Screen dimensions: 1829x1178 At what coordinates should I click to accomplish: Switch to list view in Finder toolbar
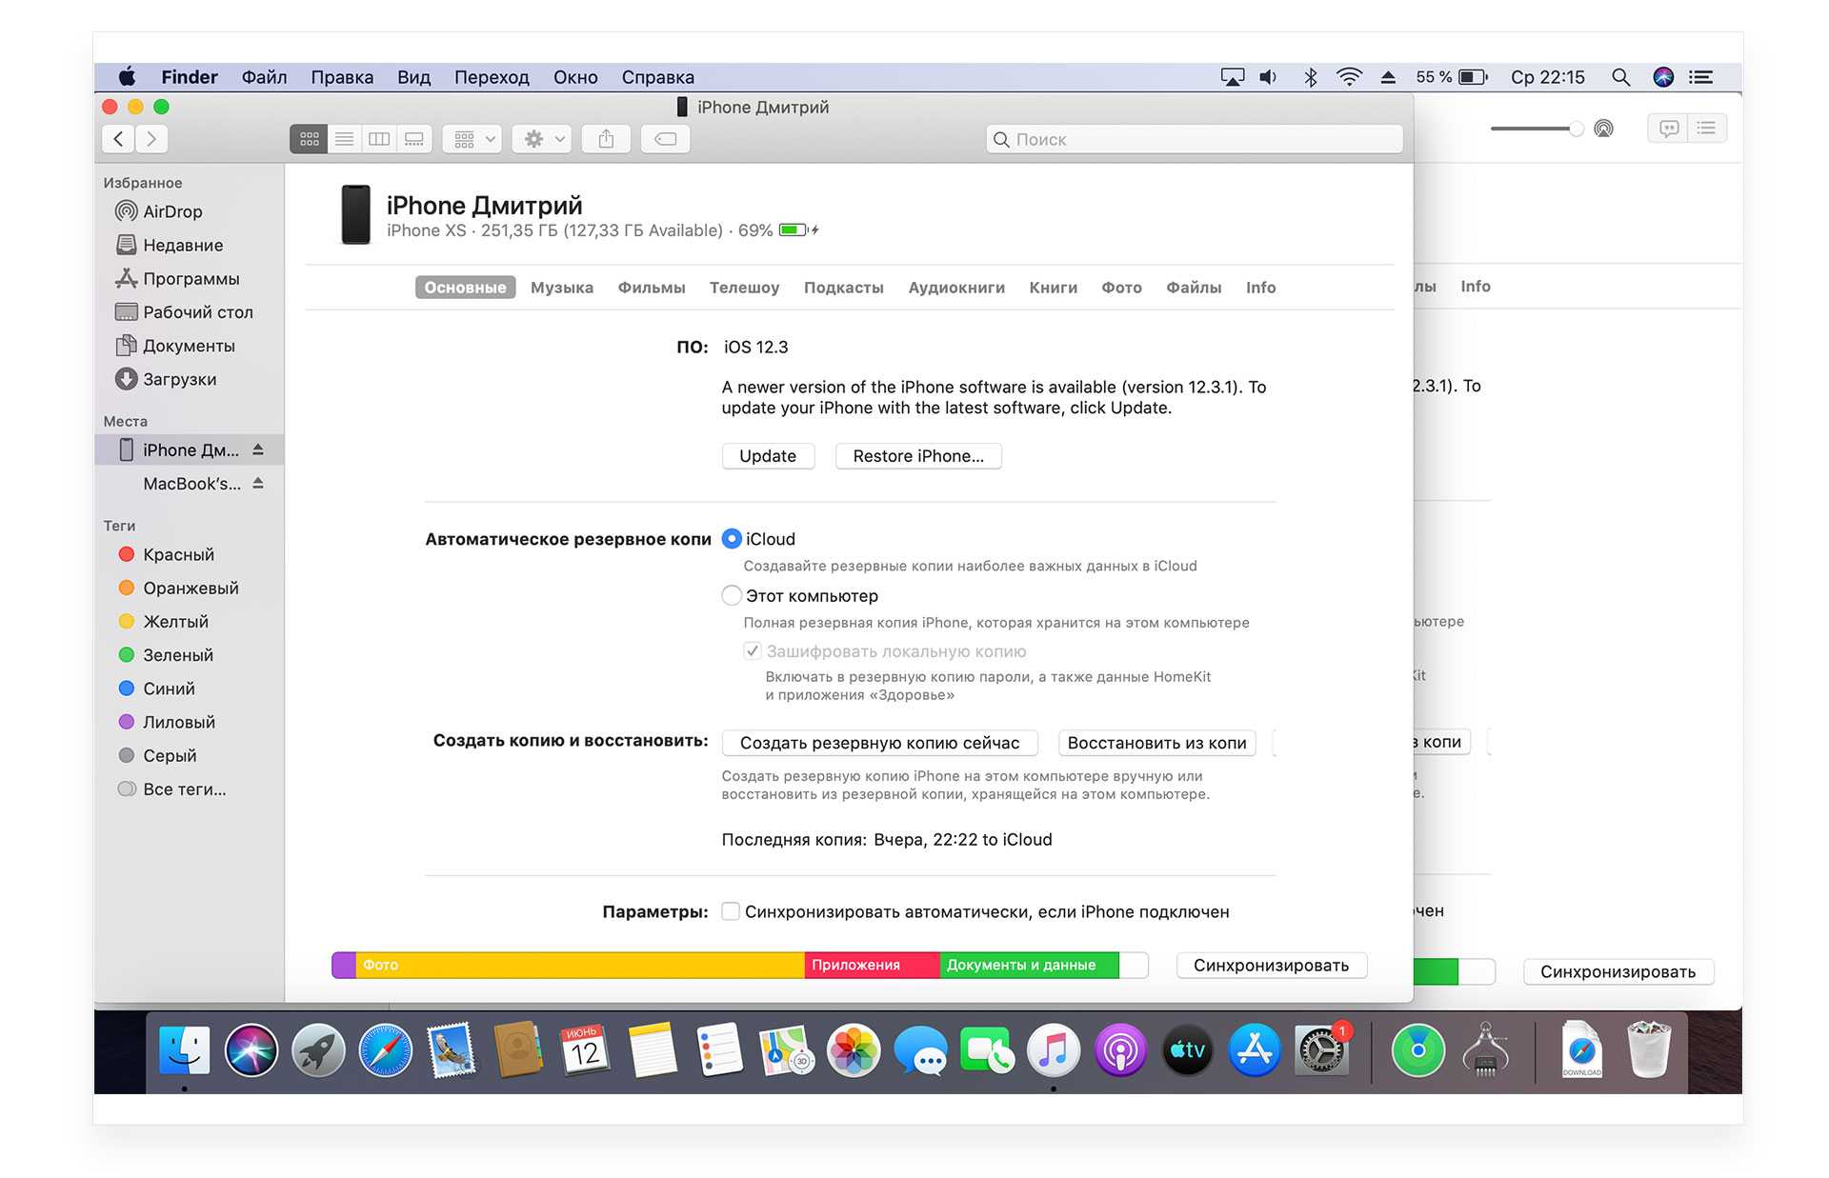[x=344, y=139]
